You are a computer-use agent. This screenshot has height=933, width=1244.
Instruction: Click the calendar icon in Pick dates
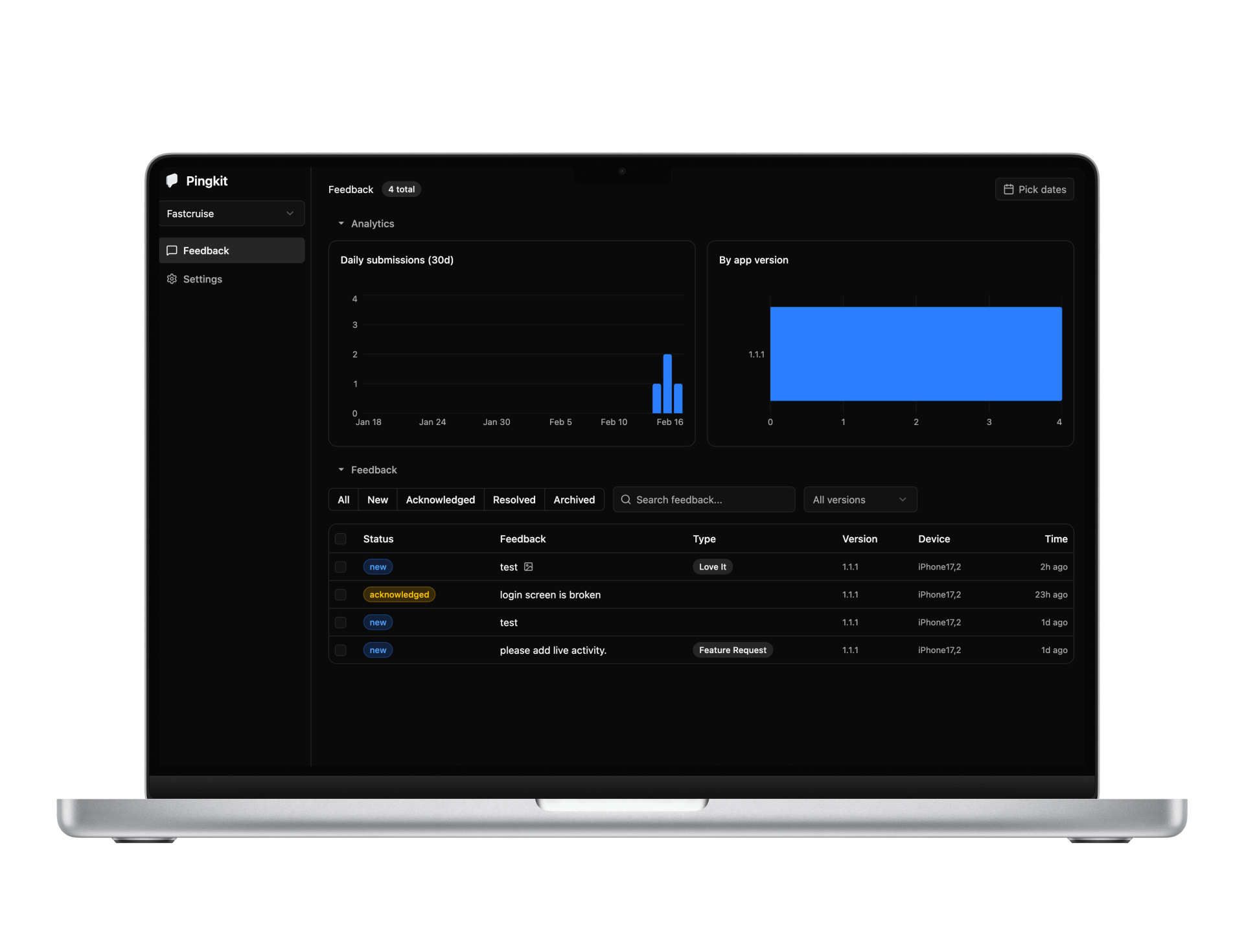tap(1009, 189)
